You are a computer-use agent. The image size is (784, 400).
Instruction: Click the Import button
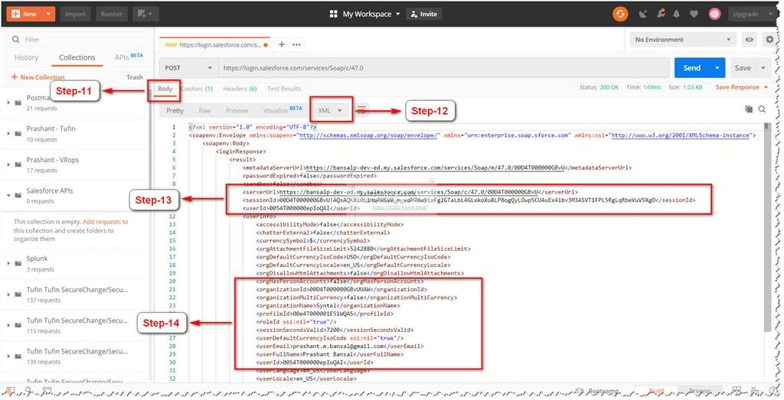tap(75, 14)
